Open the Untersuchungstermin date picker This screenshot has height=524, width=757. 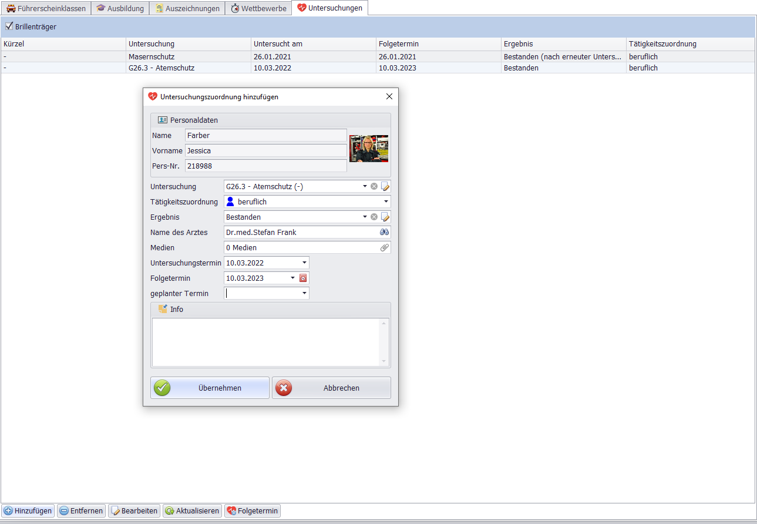pyautogui.click(x=304, y=263)
